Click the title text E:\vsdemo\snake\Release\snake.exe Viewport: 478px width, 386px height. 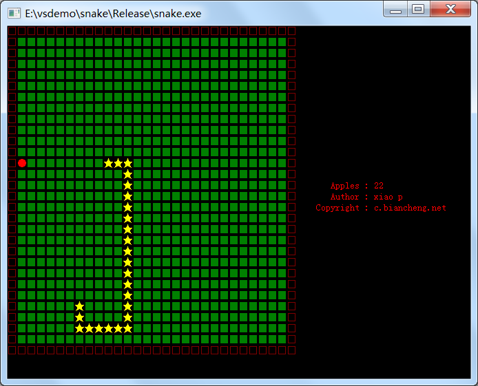(x=113, y=14)
